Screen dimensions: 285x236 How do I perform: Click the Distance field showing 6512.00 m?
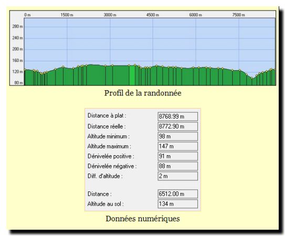coord(178,194)
